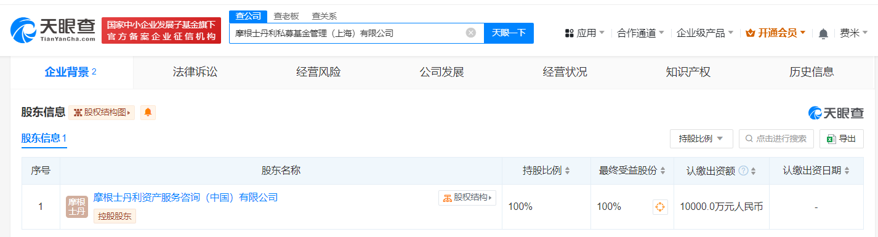
Task: Open the 历史信息 tab
Action: (812, 72)
